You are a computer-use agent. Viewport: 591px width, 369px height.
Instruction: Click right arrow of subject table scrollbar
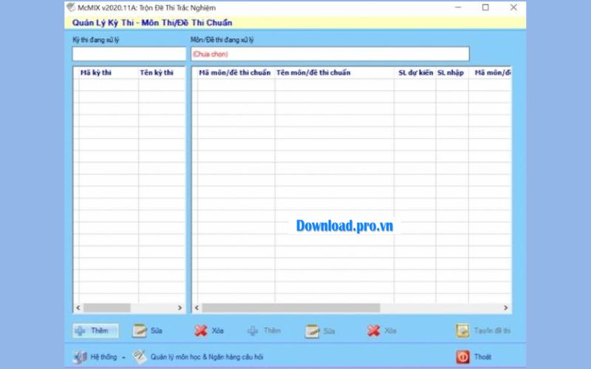506,308
